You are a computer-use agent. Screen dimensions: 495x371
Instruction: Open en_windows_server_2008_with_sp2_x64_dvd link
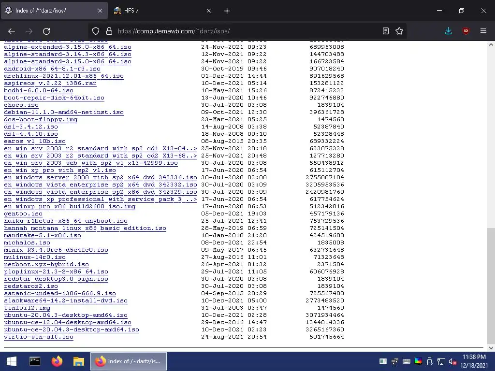click(101, 178)
